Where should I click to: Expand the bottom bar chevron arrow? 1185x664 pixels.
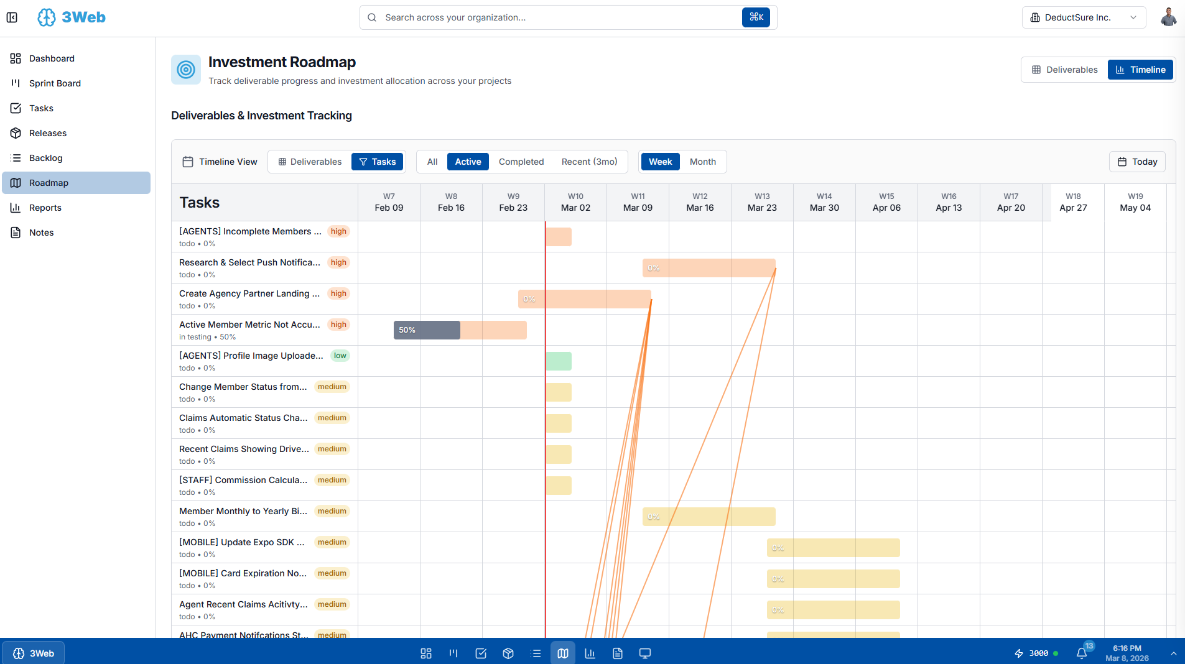[1173, 653]
